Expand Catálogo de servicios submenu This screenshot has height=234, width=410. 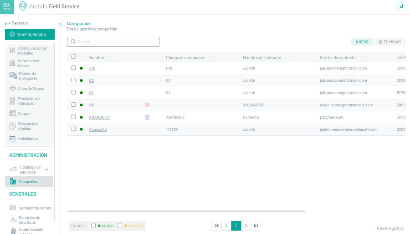[46, 169]
